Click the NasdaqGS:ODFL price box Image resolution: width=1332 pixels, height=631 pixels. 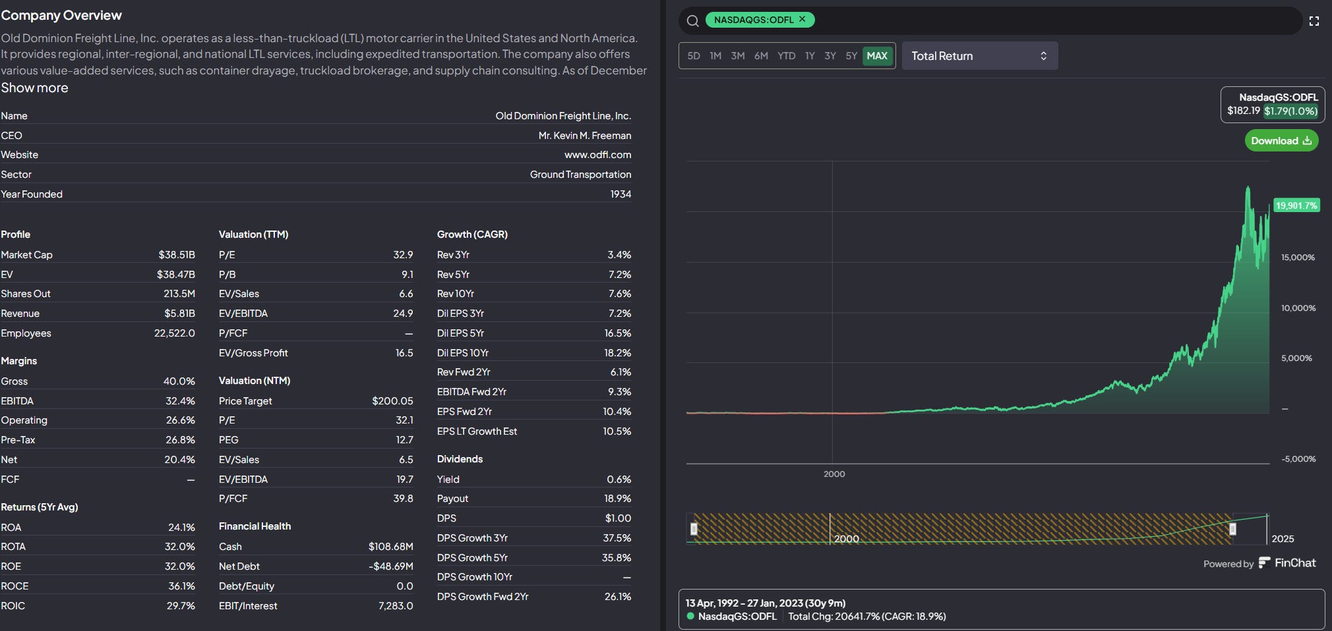click(1272, 104)
